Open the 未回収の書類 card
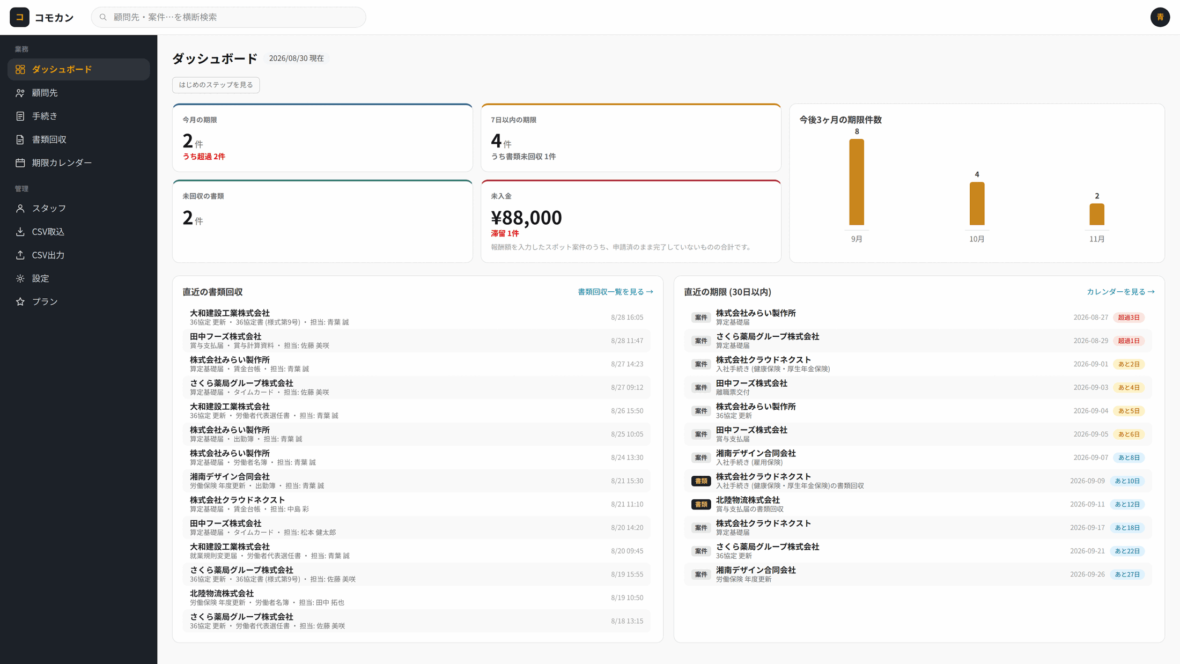Screen dimensions: 1180x664 click(322, 221)
